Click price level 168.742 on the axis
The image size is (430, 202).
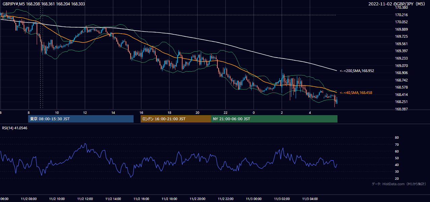pos(401,80)
